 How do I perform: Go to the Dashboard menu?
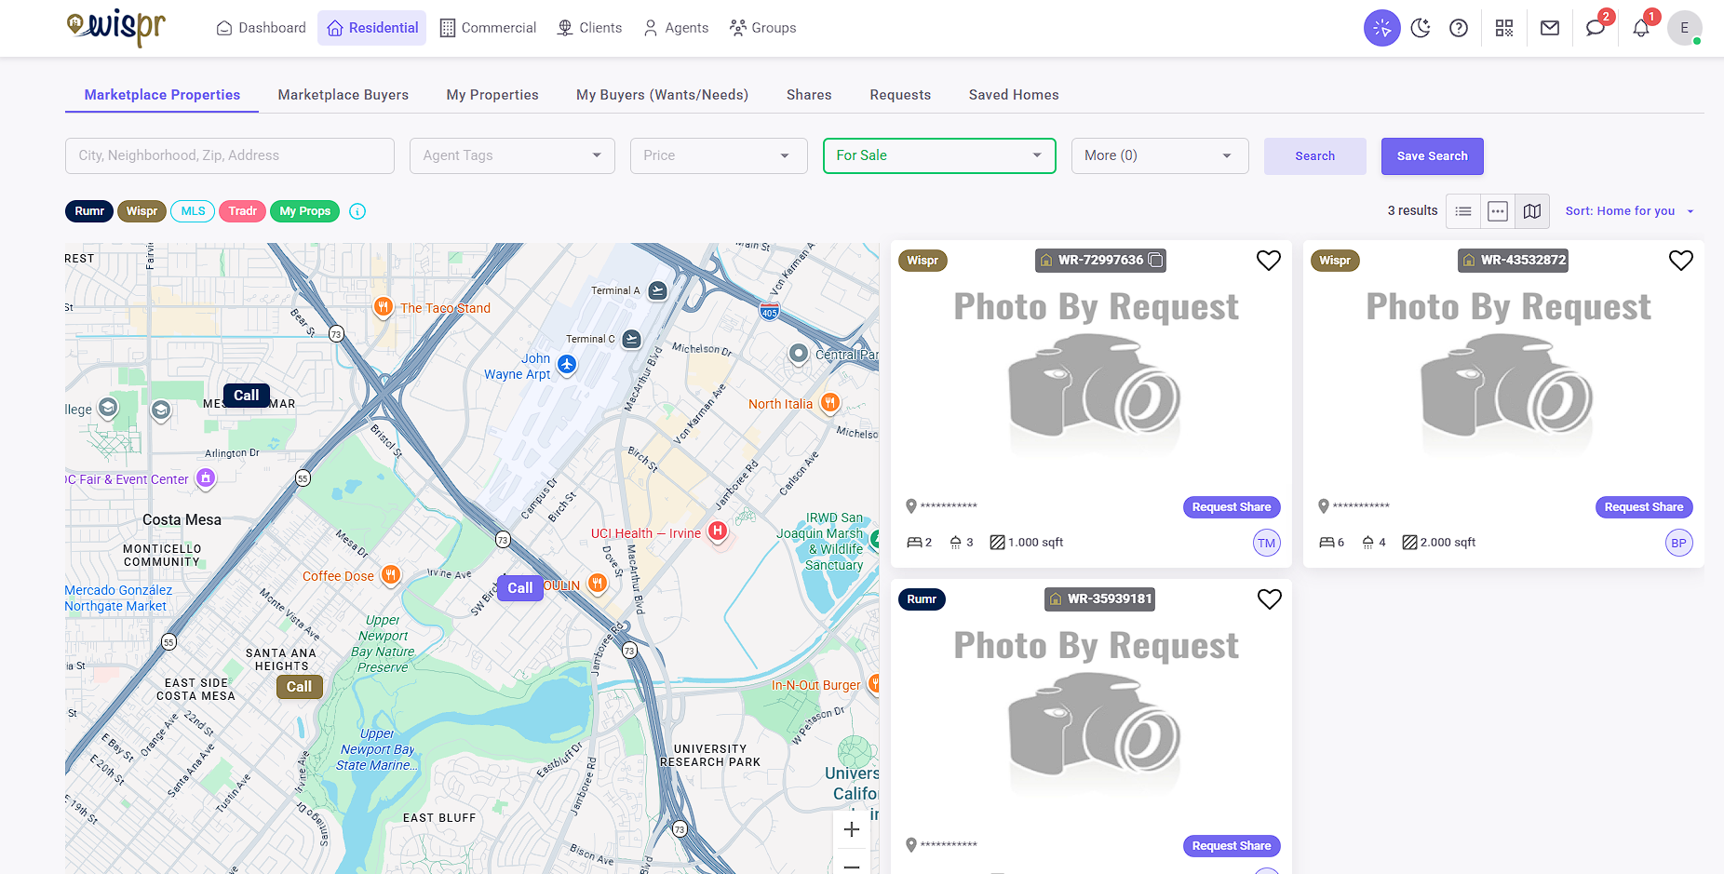coord(261,28)
